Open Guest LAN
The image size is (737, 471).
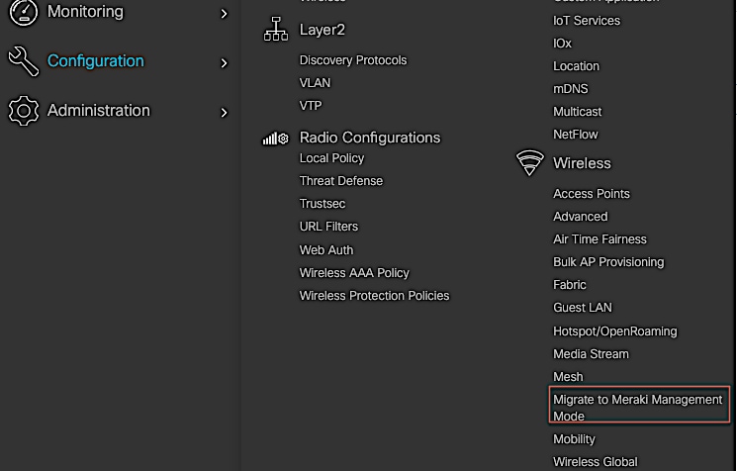(583, 308)
